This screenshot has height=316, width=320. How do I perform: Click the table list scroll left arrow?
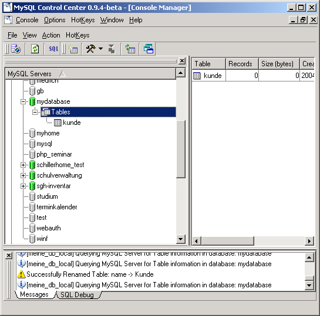[x=197, y=241]
